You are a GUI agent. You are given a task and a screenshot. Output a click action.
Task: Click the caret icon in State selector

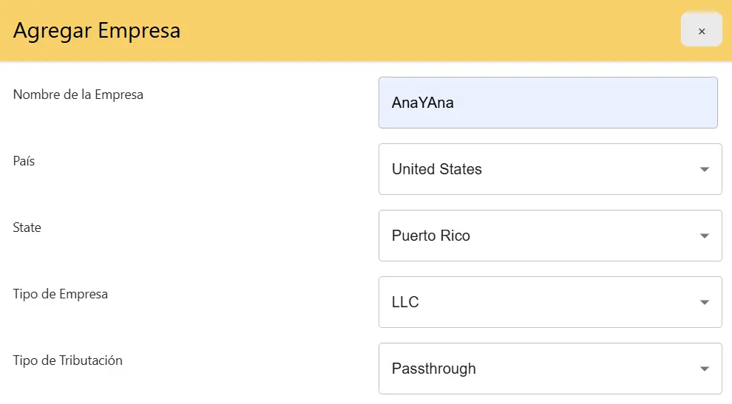[x=705, y=236]
